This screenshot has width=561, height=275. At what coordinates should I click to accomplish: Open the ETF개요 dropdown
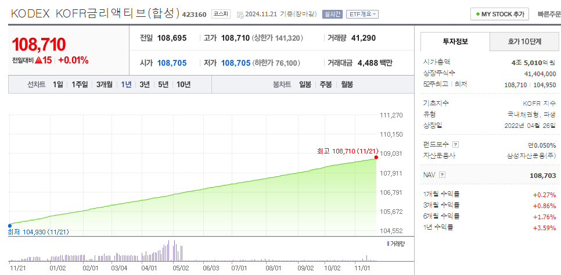tap(362, 15)
